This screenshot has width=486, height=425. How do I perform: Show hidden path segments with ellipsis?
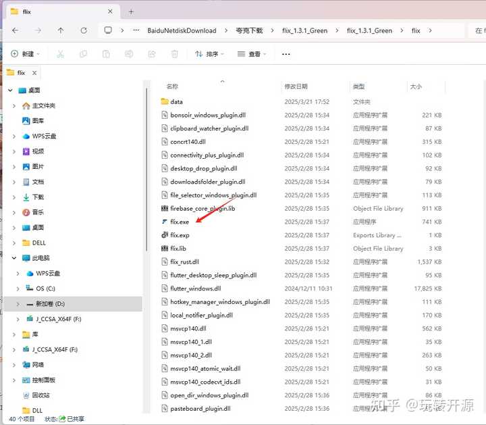(136, 30)
